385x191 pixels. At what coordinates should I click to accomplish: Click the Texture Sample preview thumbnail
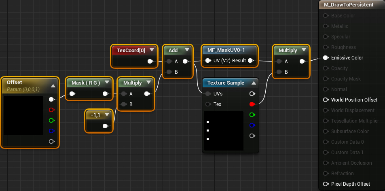(224, 131)
